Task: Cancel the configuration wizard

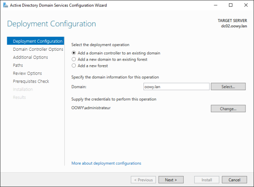Action: [231, 180]
